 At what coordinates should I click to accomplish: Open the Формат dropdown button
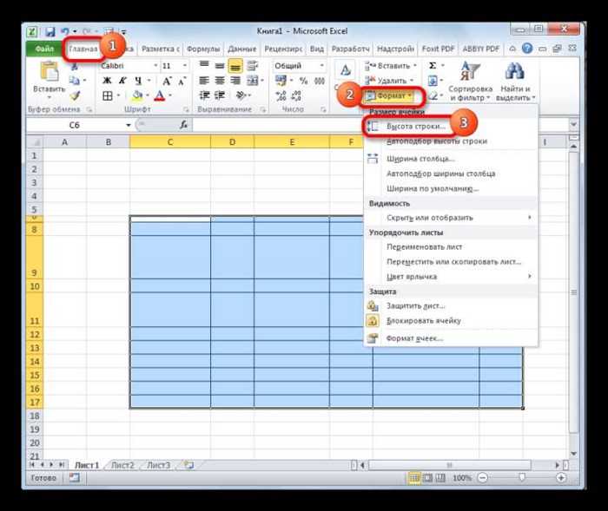point(389,95)
